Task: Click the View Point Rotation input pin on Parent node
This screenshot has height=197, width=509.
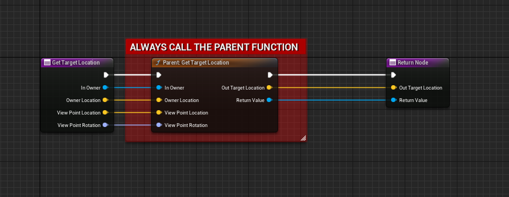Action: point(159,125)
